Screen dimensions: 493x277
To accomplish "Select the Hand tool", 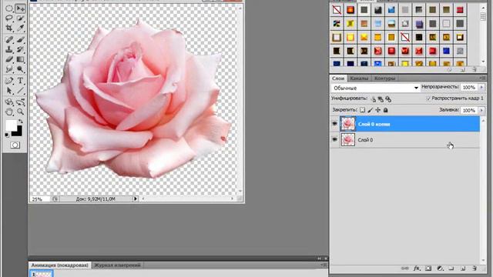I will point(9,112).
